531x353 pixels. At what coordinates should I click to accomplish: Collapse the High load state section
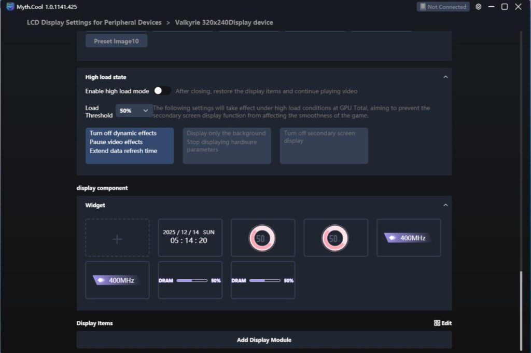(445, 77)
